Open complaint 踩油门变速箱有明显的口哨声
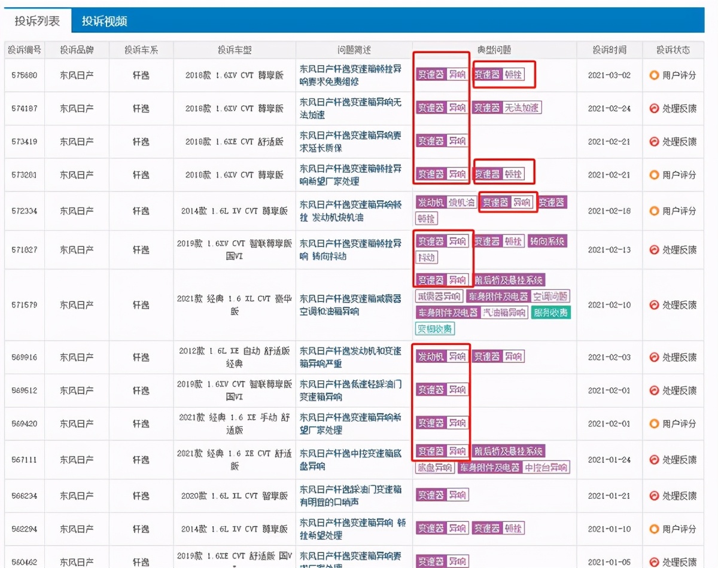The width and height of the screenshot is (718, 568). (351, 496)
